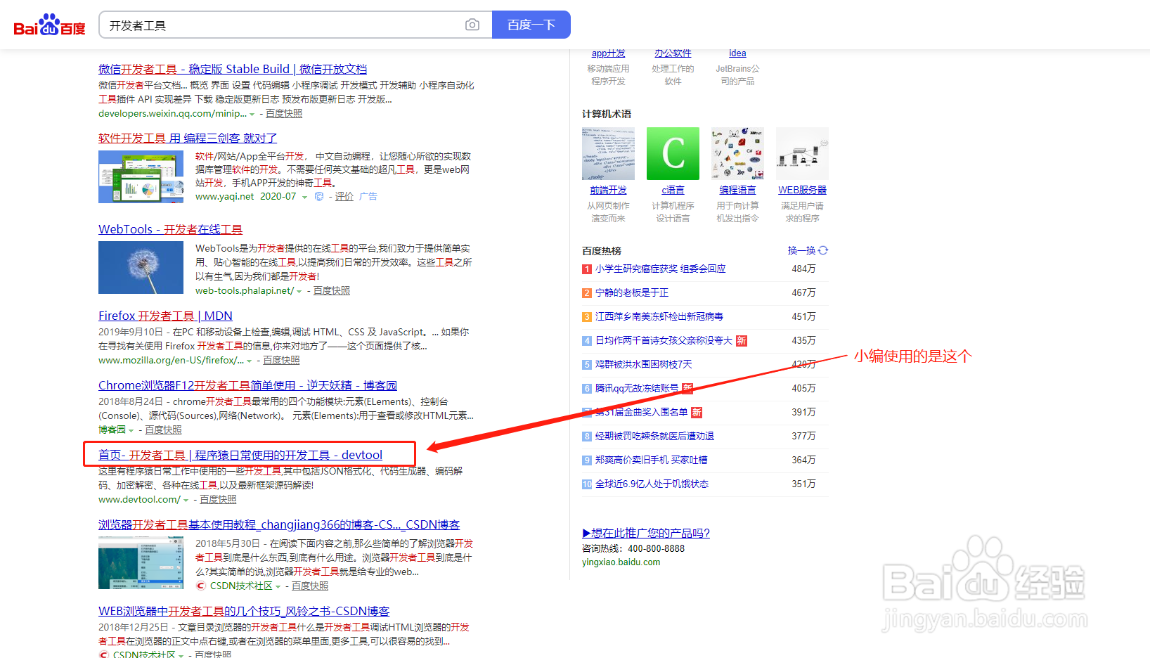Open devtool 程序猿日常使用的开发工具 result
Image resolution: width=1150 pixels, height=658 pixels.
tap(240, 455)
